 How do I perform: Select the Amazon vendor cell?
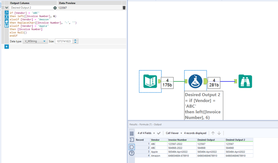[x=159, y=156]
